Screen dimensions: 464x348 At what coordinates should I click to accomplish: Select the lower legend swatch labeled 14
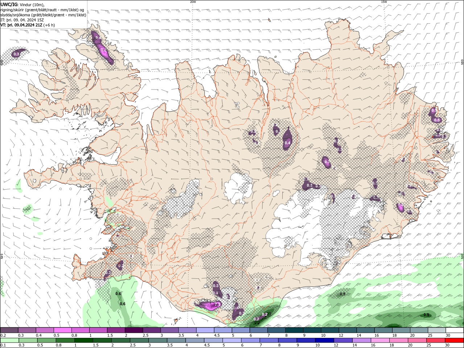pos(361,340)
